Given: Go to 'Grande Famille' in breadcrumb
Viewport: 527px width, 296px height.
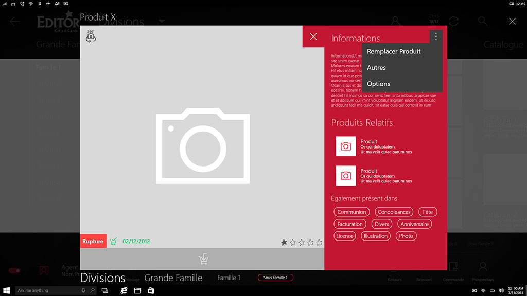Looking at the screenshot, I should [173, 277].
